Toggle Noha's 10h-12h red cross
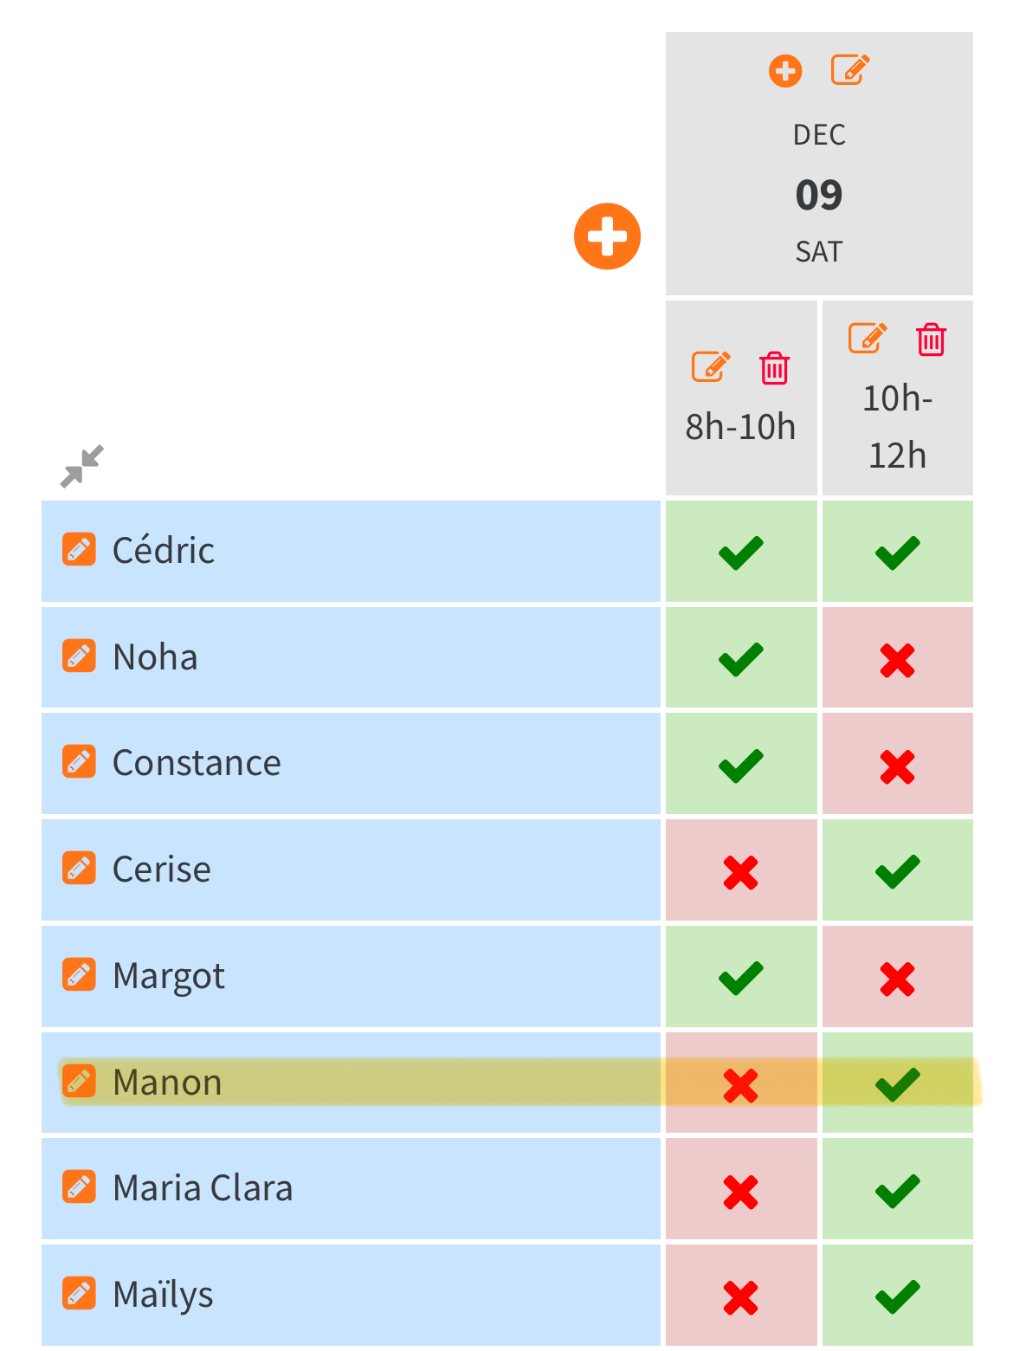The height and width of the screenshot is (1351, 1013). pyautogui.click(x=897, y=660)
